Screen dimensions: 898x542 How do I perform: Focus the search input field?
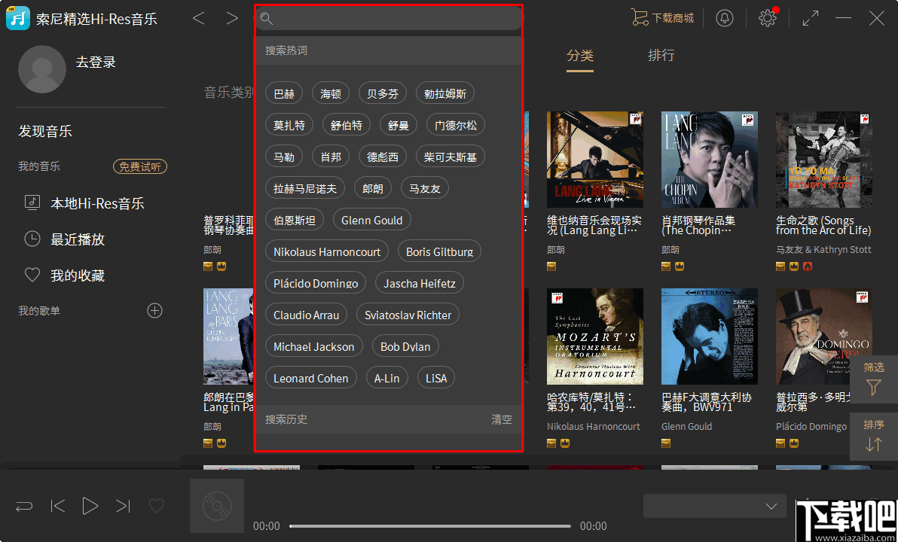click(389, 18)
